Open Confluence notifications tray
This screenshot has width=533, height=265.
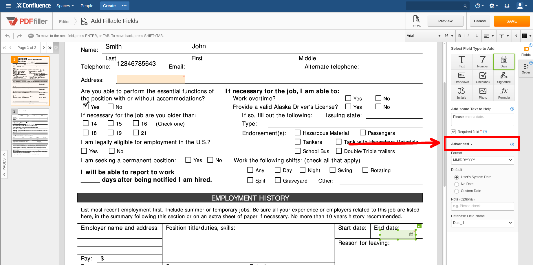(507, 6)
